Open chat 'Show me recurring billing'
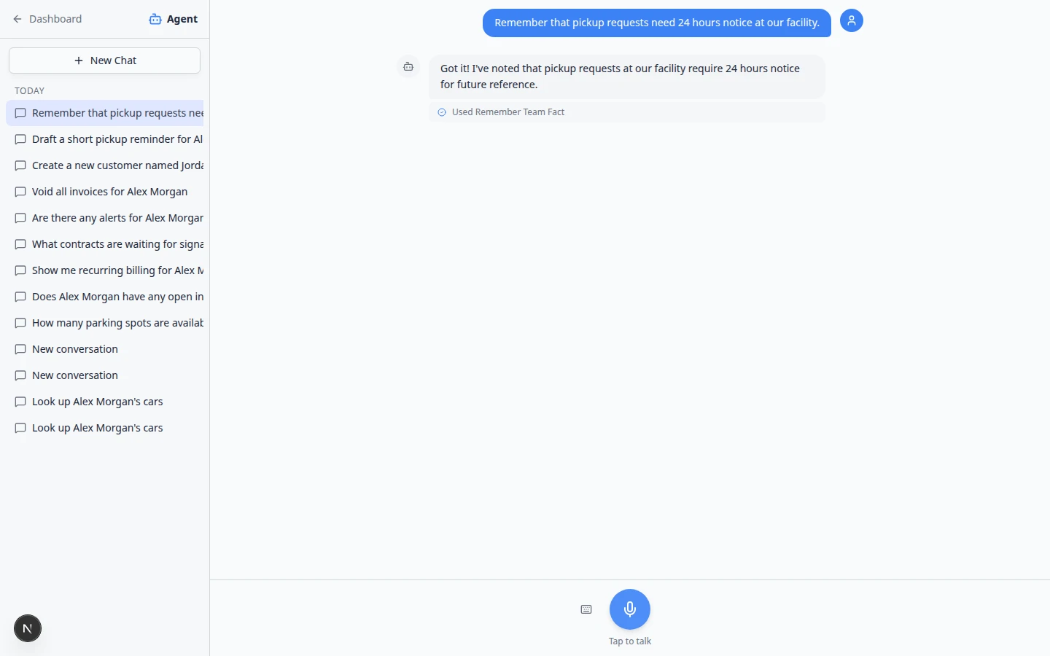 (x=105, y=270)
